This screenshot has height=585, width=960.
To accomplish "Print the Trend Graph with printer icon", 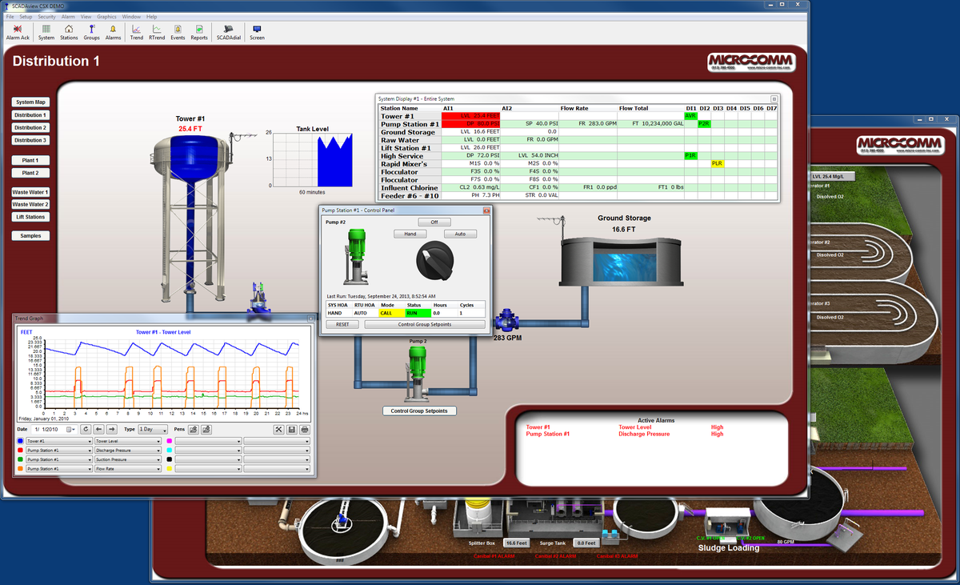I will (x=305, y=430).
